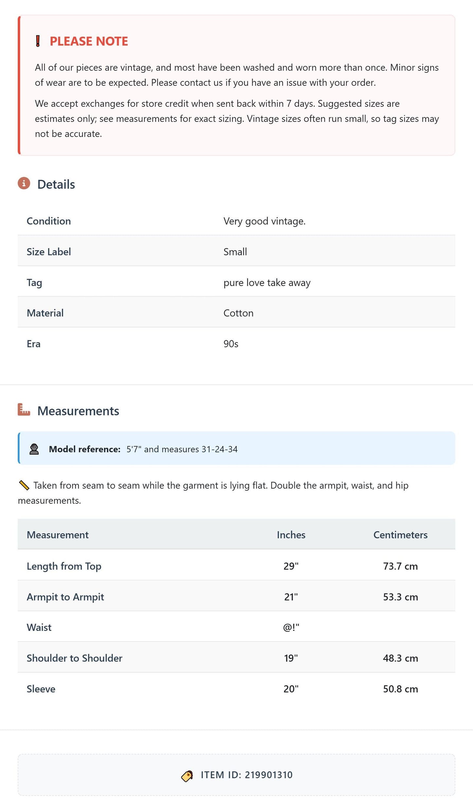Click the yellow pencil ruler emoji
This screenshot has width=473, height=811.
(24, 485)
